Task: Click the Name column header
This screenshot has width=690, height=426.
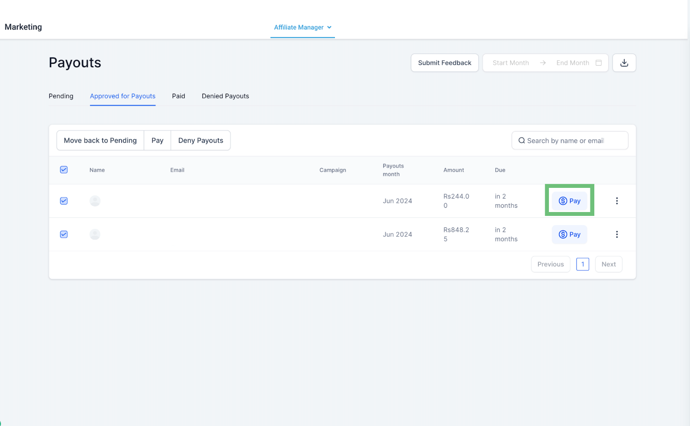Action: click(97, 170)
